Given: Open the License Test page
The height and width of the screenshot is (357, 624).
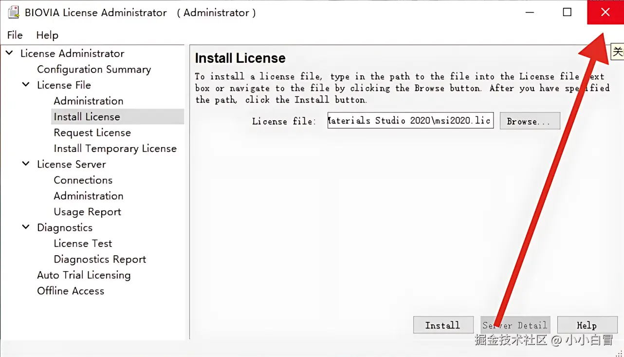Looking at the screenshot, I should tap(83, 244).
